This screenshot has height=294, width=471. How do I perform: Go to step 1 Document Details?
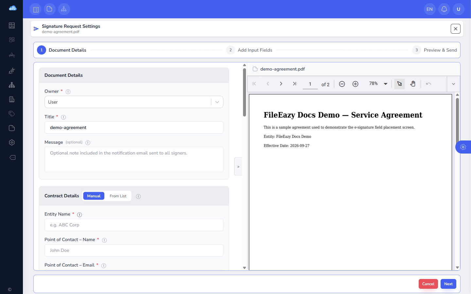[x=62, y=50]
